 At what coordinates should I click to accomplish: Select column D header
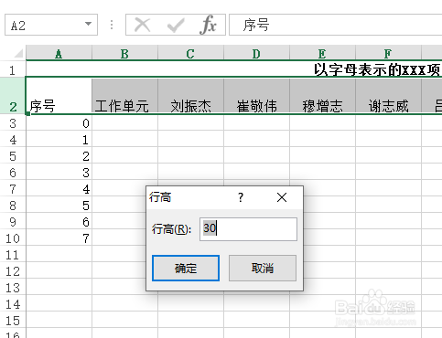(256, 54)
